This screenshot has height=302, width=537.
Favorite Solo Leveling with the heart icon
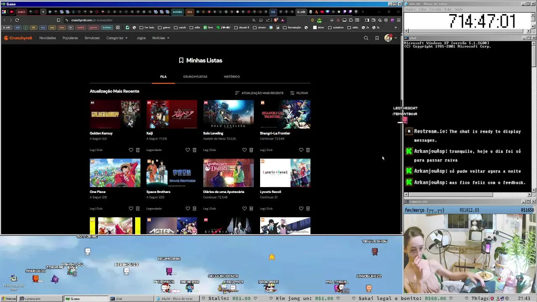[244, 150]
